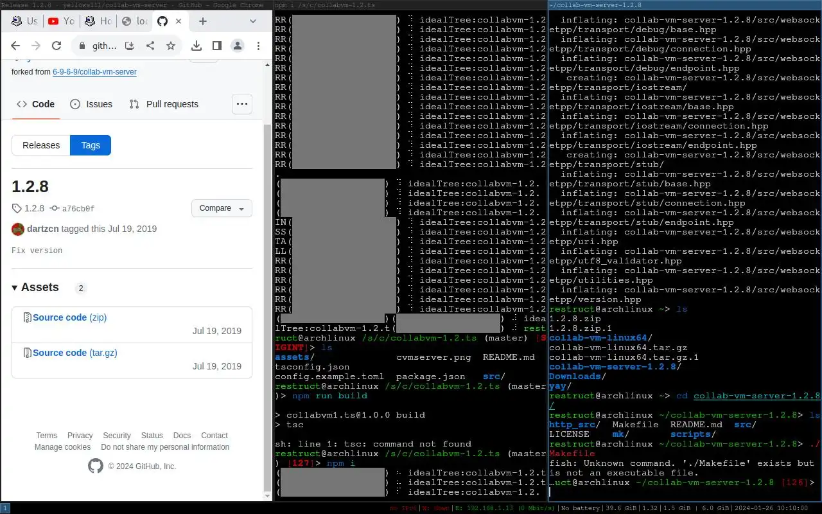Go back using Chrome's back arrow

tap(15, 46)
